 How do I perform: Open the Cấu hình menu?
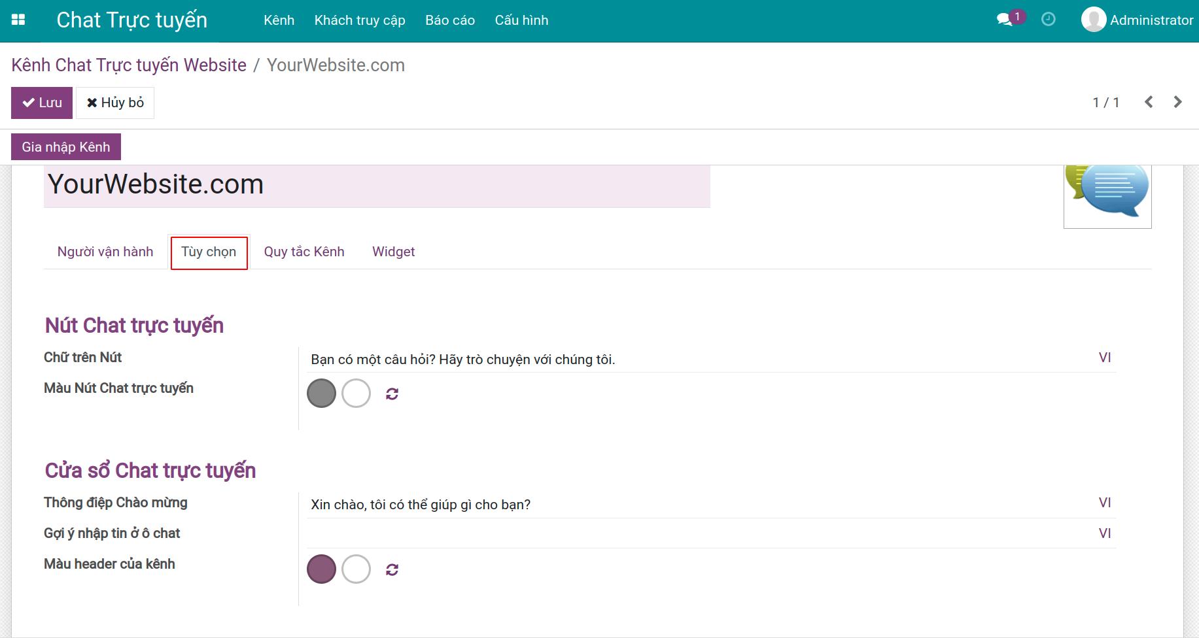point(521,20)
